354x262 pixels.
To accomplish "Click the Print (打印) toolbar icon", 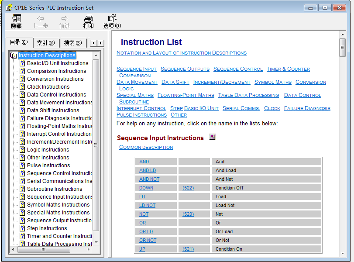I will (x=89, y=19).
